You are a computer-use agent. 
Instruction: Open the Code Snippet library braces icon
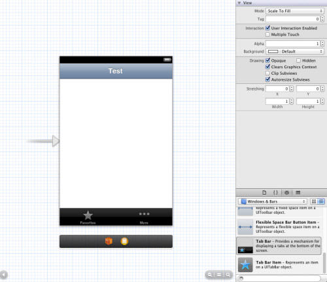click(275, 193)
